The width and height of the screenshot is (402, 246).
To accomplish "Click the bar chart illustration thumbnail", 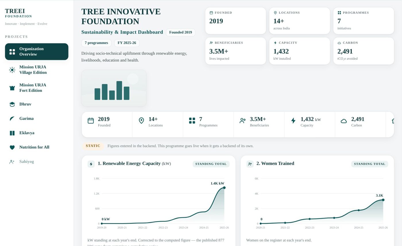I will click(x=114, y=88).
